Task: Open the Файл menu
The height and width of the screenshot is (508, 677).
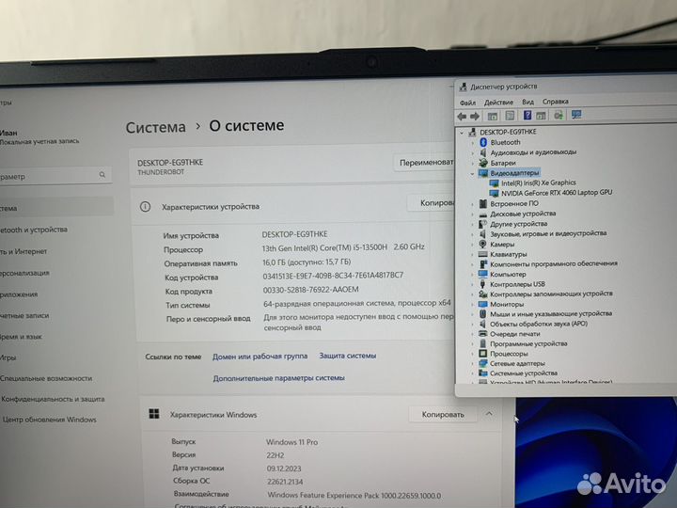Action: tap(467, 102)
